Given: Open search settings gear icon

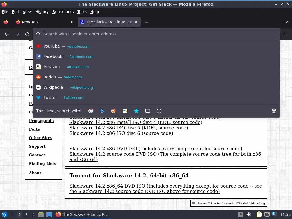Looking at the screenshot, I should pos(274,111).
